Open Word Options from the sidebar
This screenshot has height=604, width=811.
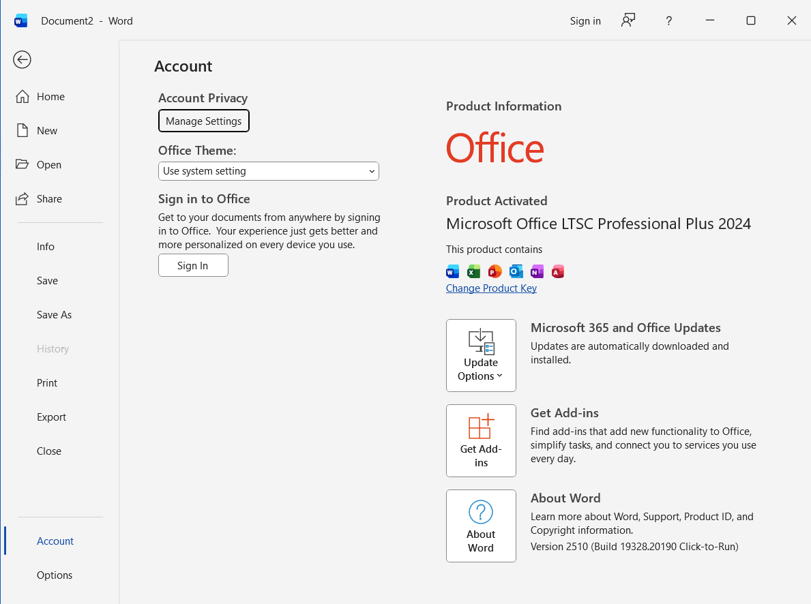pyautogui.click(x=55, y=575)
